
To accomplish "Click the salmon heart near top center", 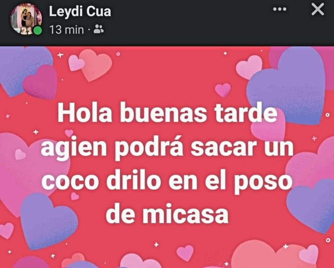I will tap(96, 65).
